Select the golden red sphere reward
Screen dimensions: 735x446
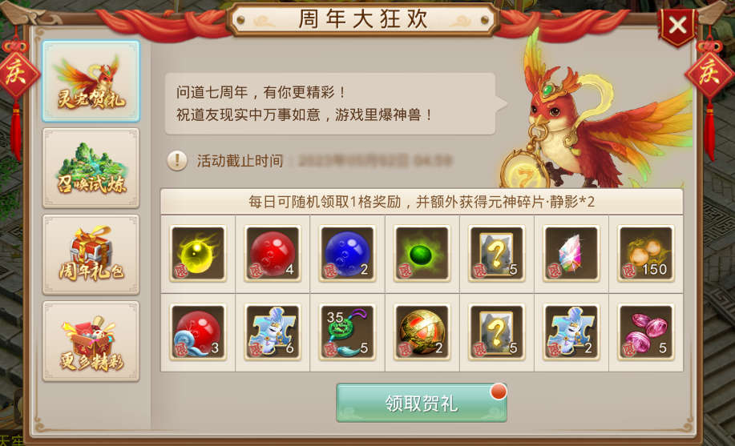tap(422, 332)
